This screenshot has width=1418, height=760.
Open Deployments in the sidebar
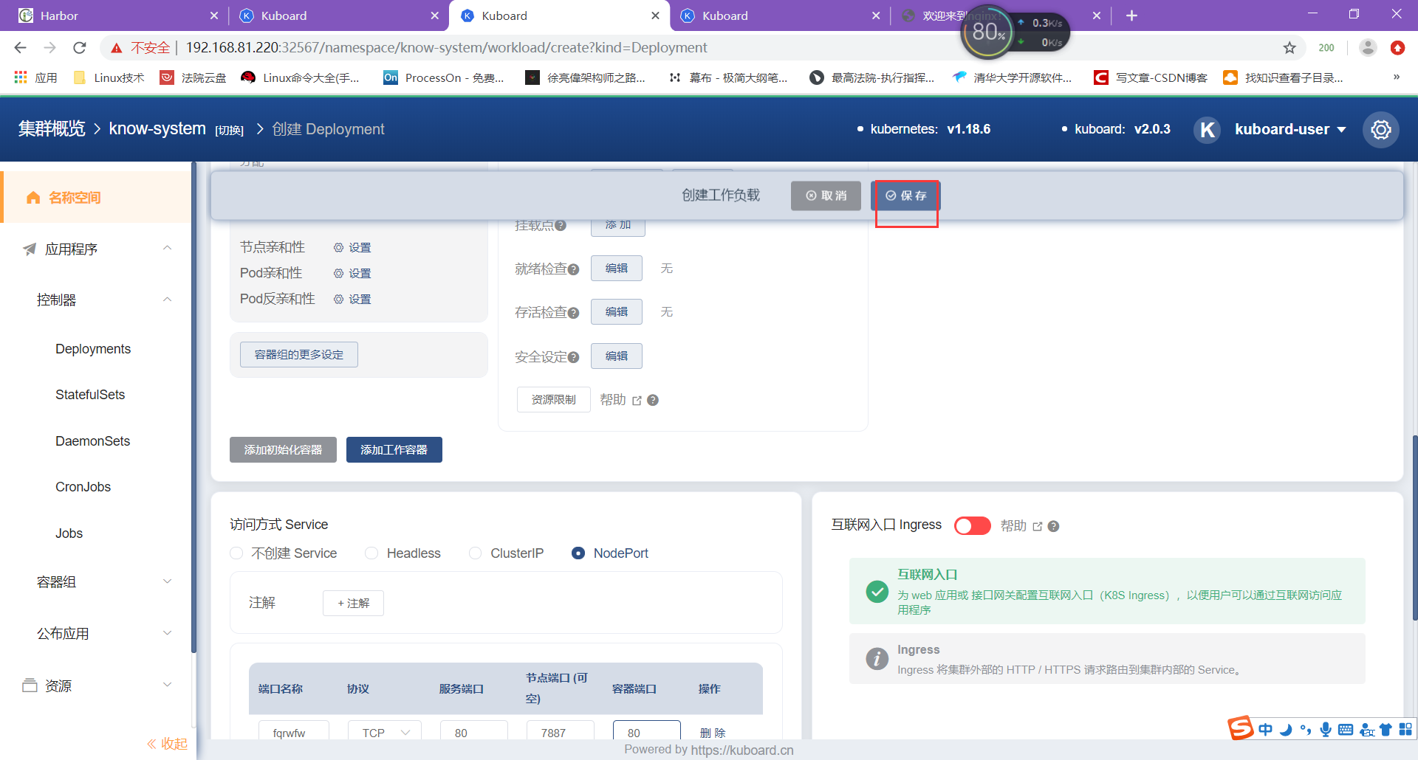(93, 349)
